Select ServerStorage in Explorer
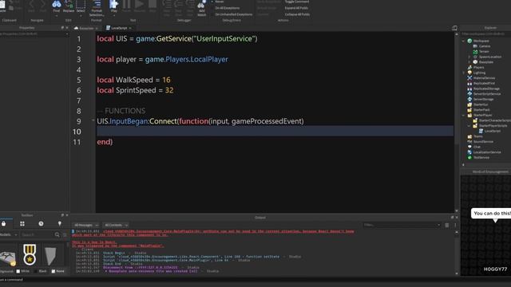This screenshot has width=511, height=287. [481, 99]
